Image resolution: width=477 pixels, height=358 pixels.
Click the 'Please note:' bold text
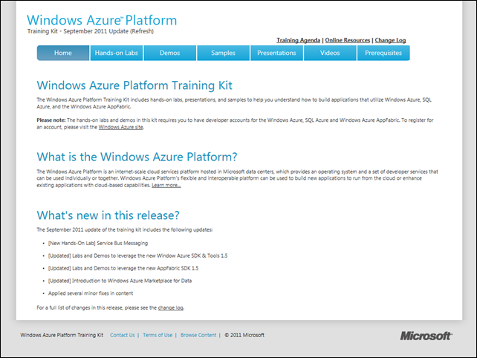click(51, 120)
